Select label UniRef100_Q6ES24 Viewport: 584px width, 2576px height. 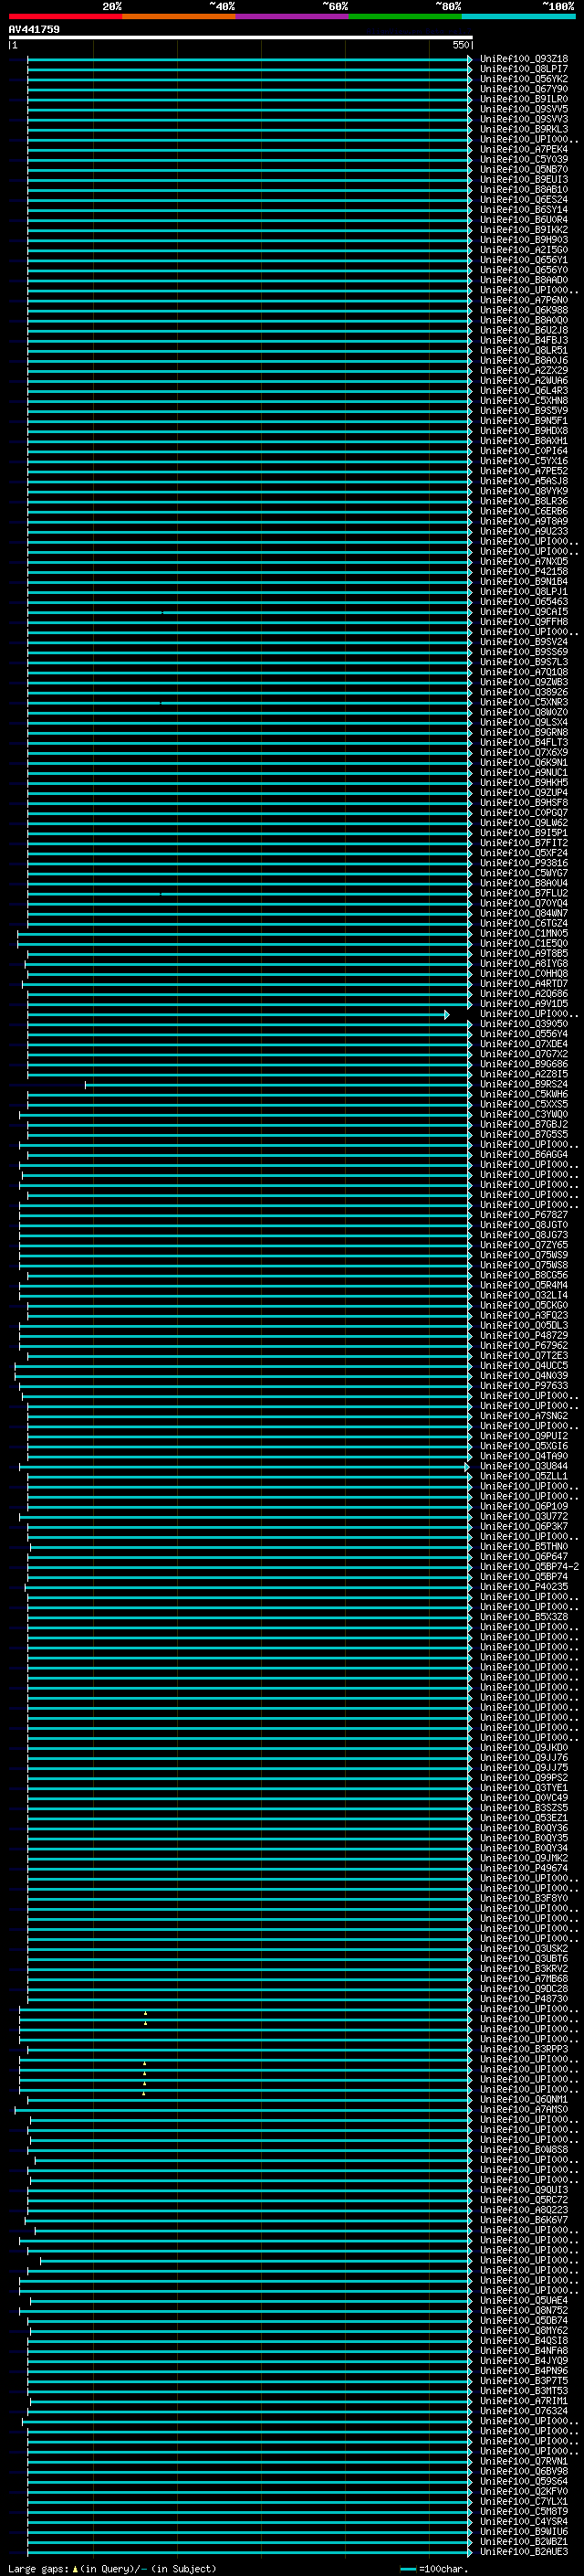523,200
